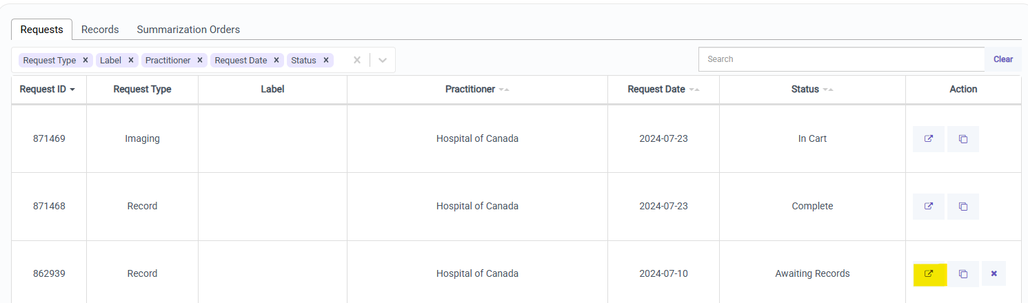1028x303 pixels.
Task: Remove the Status filter chip
Action: 326,60
